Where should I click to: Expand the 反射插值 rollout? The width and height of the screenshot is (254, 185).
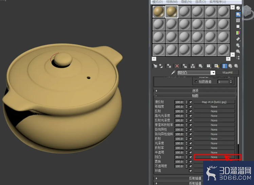point(178,178)
